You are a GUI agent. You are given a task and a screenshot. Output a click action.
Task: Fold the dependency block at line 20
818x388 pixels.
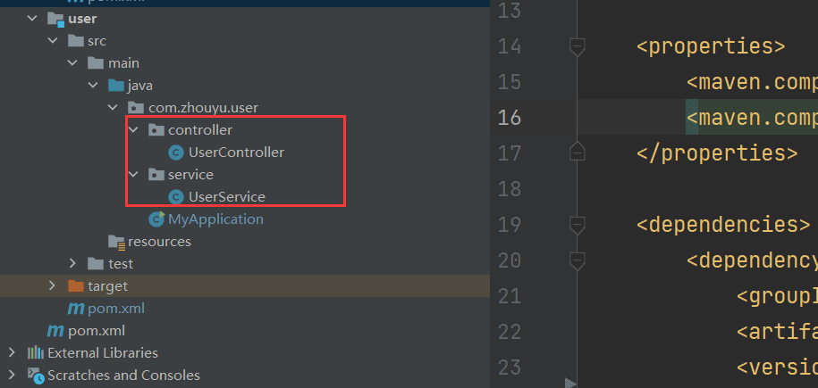tap(577, 260)
